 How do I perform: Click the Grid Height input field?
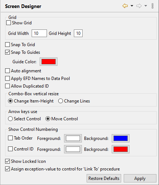click(x=78, y=33)
